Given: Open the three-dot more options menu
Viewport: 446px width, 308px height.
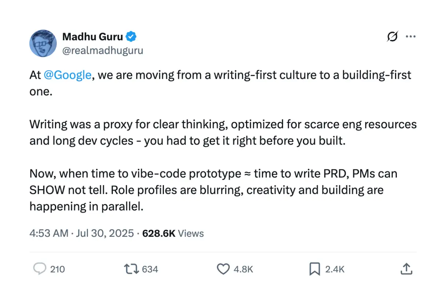Looking at the screenshot, I should point(410,37).
